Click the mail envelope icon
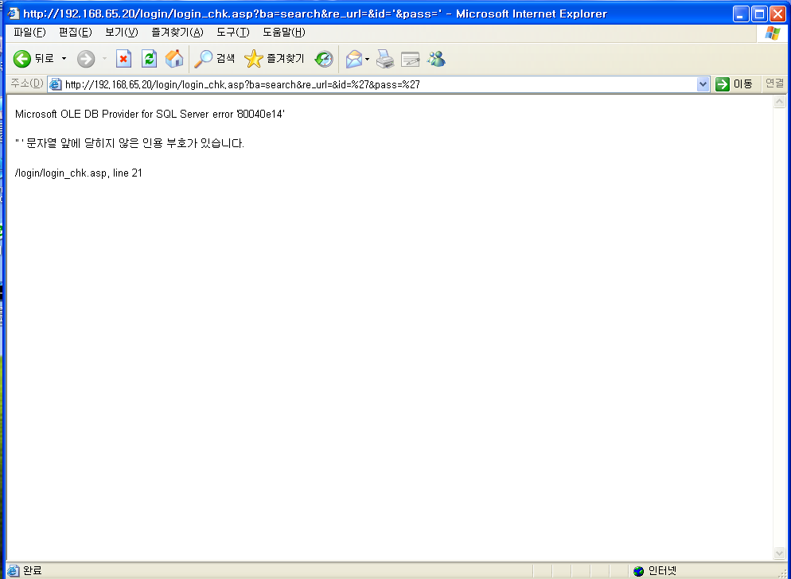Image resolution: width=791 pixels, height=579 pixels. 354,60
